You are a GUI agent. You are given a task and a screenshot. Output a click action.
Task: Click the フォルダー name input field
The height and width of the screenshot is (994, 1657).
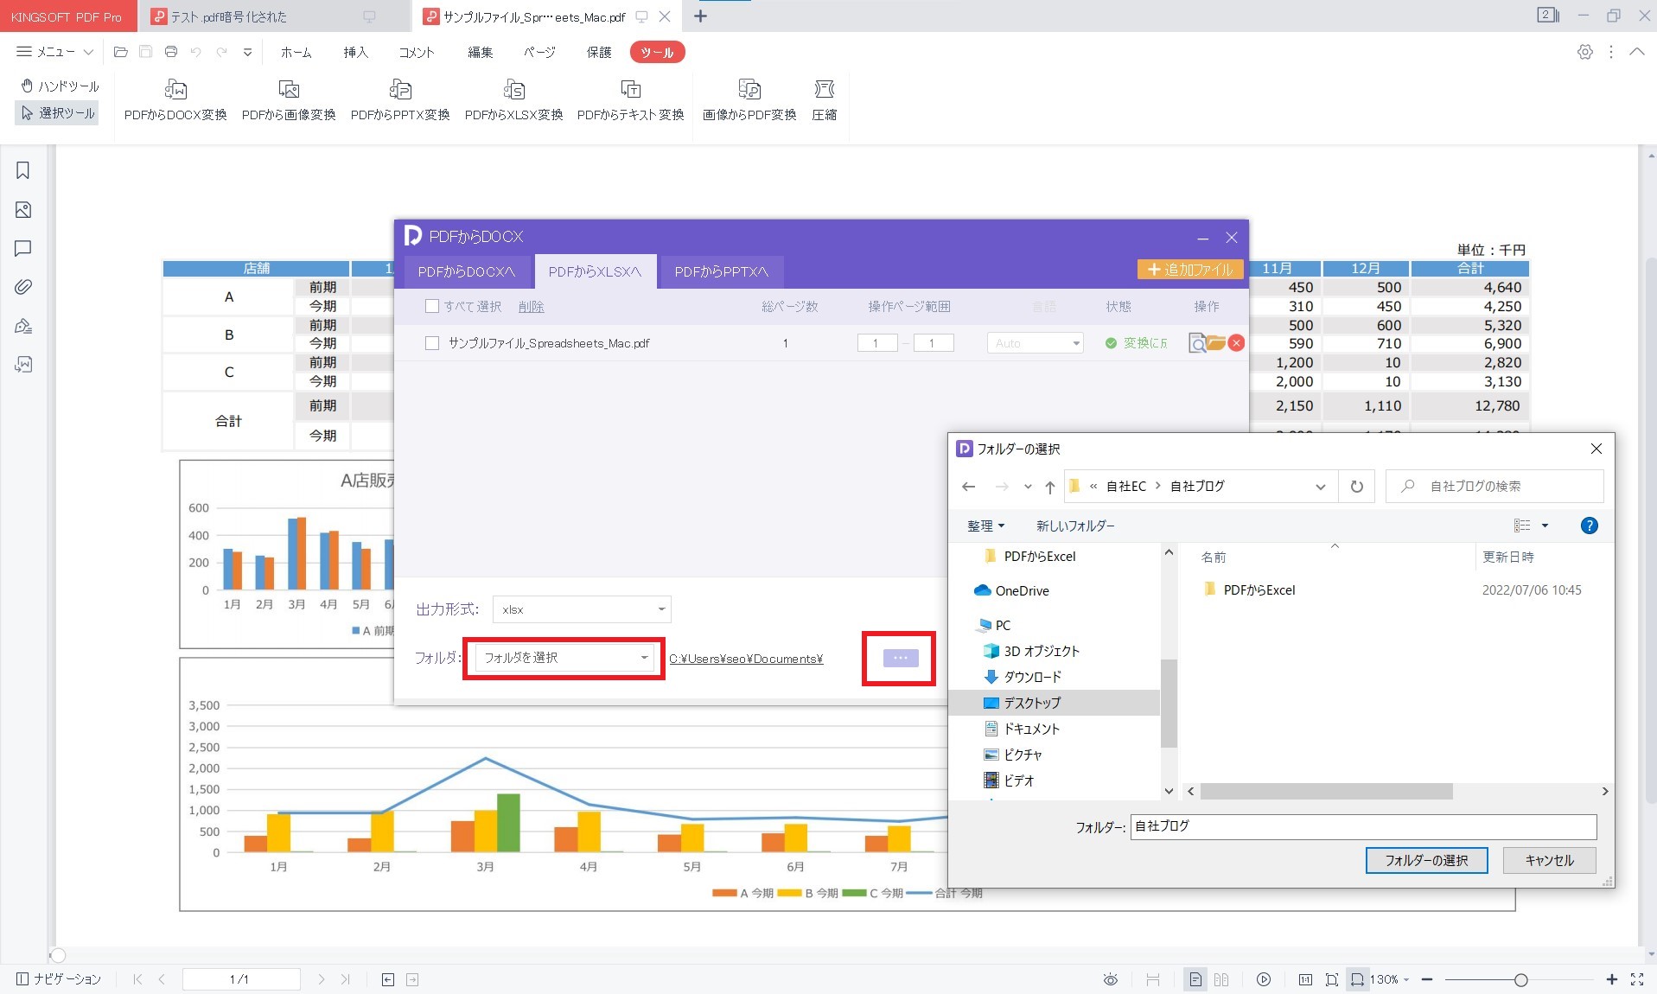(1363, 827)
